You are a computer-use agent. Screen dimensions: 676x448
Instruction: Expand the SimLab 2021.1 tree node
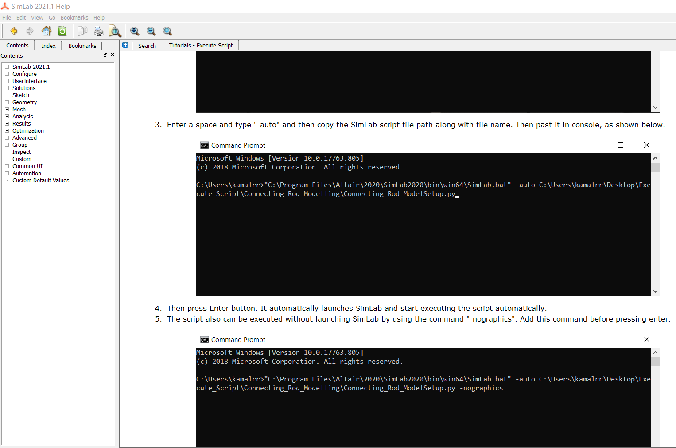pos(7,67)
